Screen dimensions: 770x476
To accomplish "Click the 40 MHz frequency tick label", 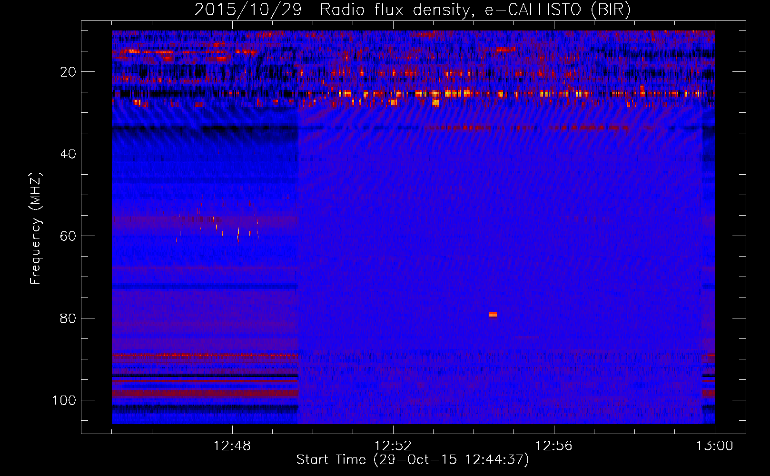I will tap(68, 154).
